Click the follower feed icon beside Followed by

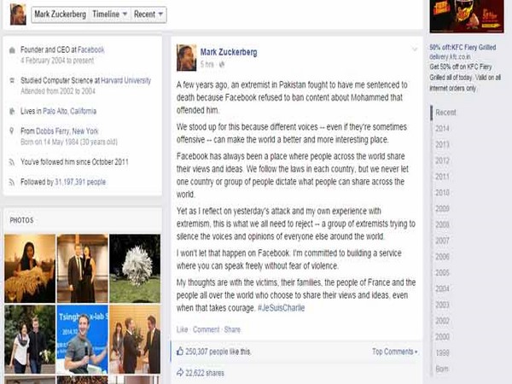[x=12, y=182]
